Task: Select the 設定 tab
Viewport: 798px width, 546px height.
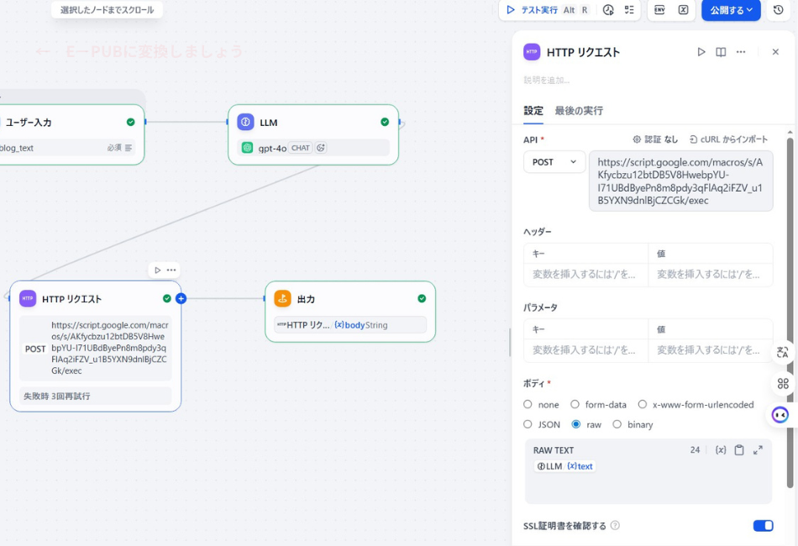Action: [535, 108]
